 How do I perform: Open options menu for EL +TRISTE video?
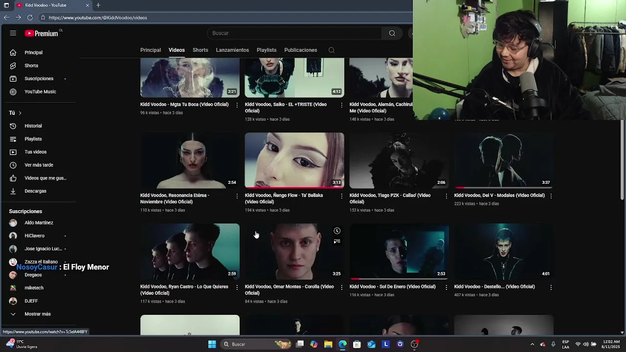pos(342,105)
